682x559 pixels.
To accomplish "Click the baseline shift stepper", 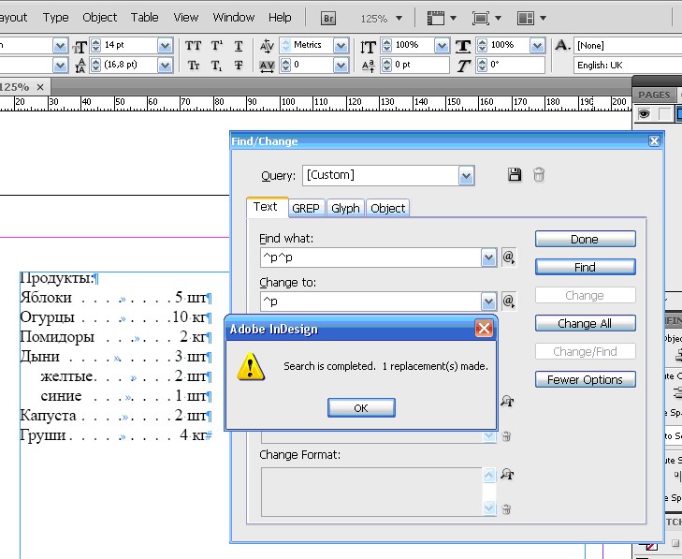I will click(x=386, y=66).
